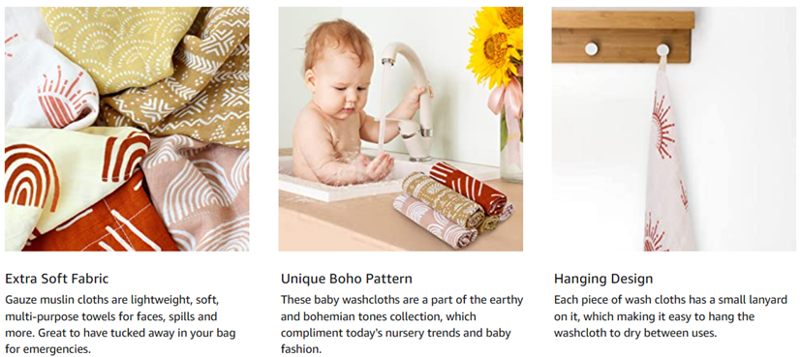Open the hanging washcloth photo
This screenshot has height=357, width=801.
coord(674,129)
